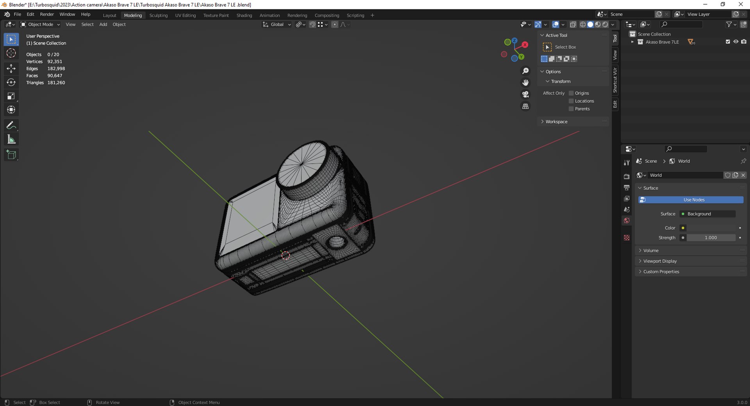
Task: Open the Scene properties tab
Action: [x=627, y=210]
